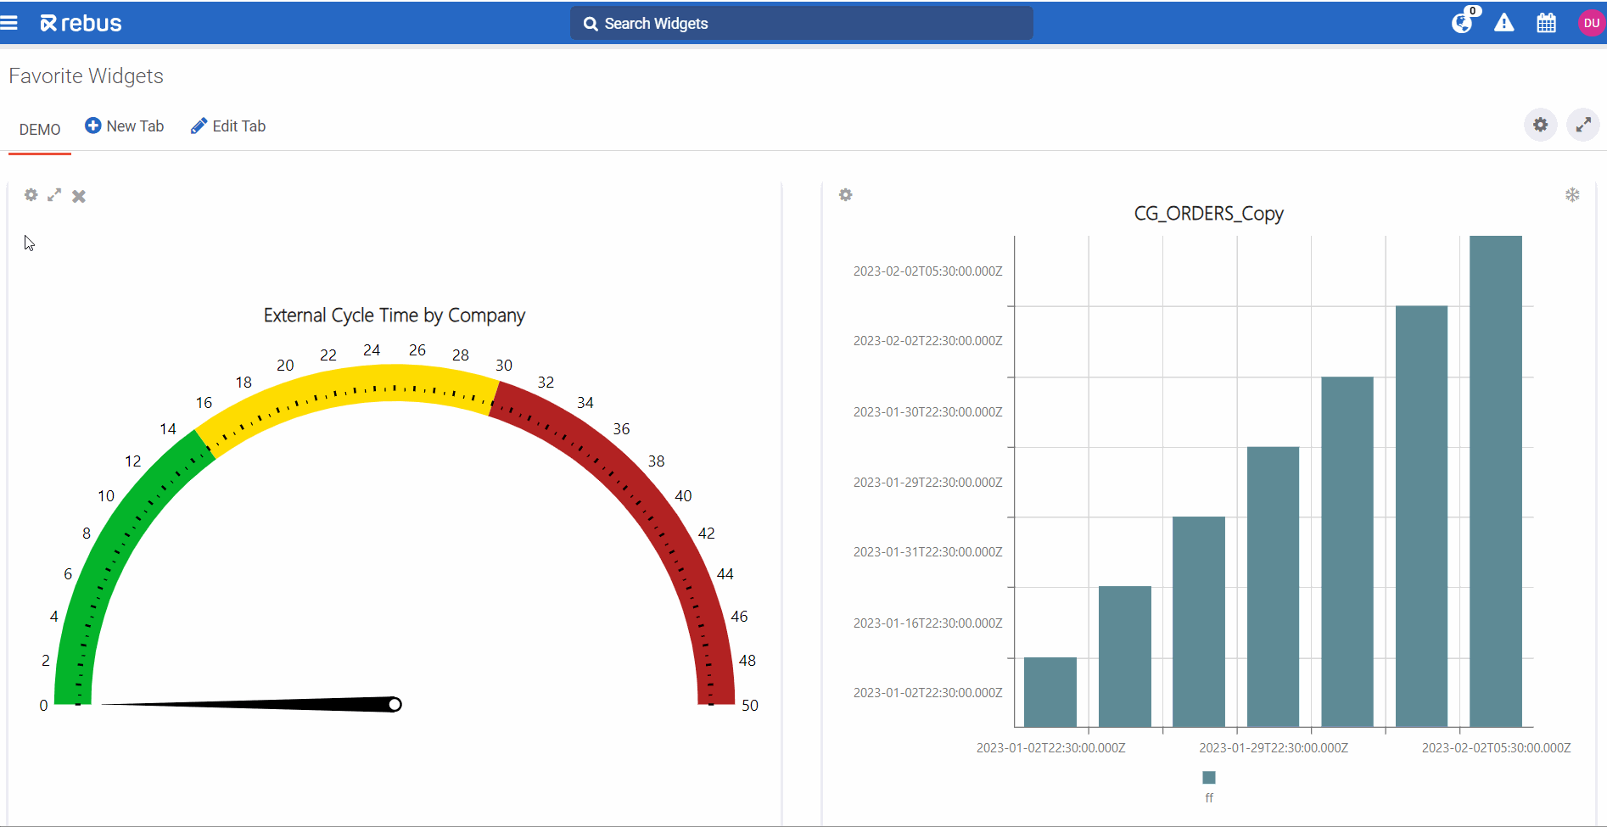Image resolution: width=1607 pixels, height=827 pixels.
Task: Remove the gauge widget with X
Action: [79, 196]
